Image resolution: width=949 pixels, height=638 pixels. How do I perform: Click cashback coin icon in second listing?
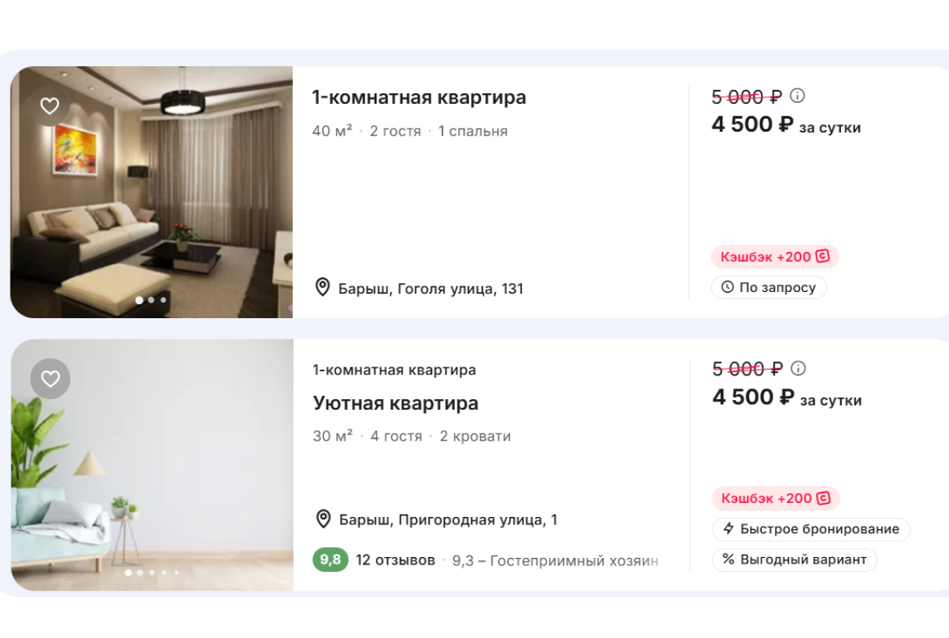click(x=823, y=498)
